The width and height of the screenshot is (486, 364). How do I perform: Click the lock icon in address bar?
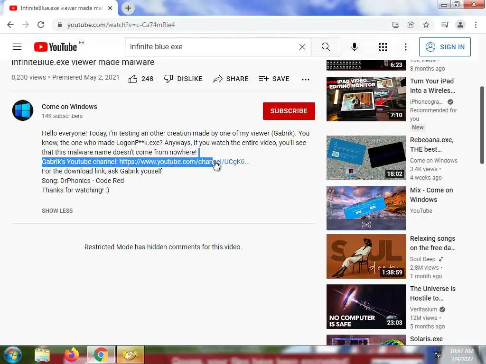60,25
